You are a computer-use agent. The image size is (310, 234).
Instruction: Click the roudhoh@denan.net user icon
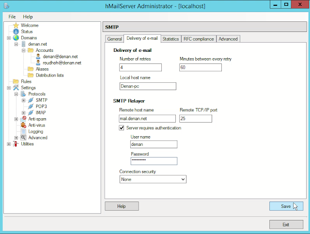pos(38,62)
